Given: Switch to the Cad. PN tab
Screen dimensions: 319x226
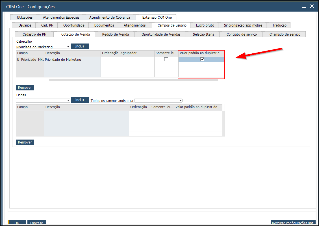Looking at the screenshot, I should tap(47, 25).
